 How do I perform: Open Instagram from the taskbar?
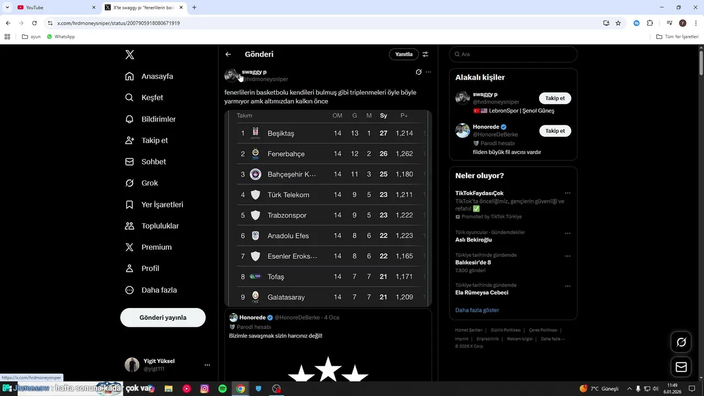(205, 388)
